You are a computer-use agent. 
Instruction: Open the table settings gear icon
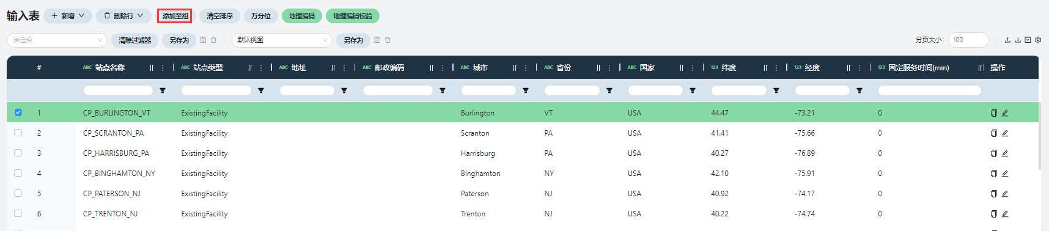coord(1038,40)
